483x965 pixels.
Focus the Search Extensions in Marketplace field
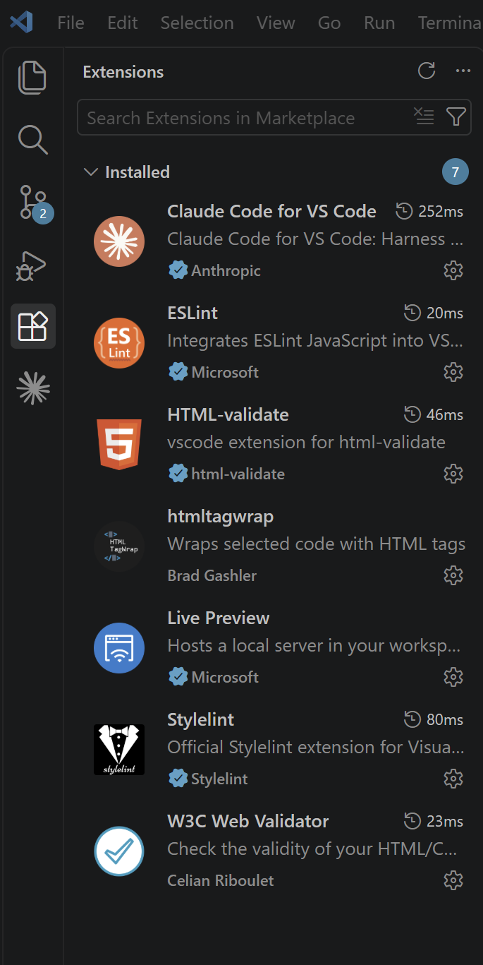274,117
